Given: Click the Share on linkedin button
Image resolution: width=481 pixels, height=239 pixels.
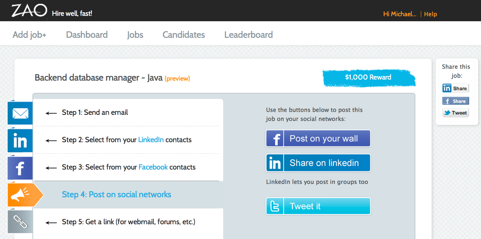Looking at the screenshot, I should (318, 163).
